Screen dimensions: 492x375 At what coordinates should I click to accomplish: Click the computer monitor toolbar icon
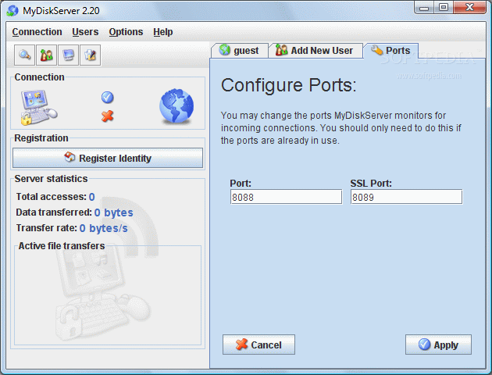[x=69, y=55]
